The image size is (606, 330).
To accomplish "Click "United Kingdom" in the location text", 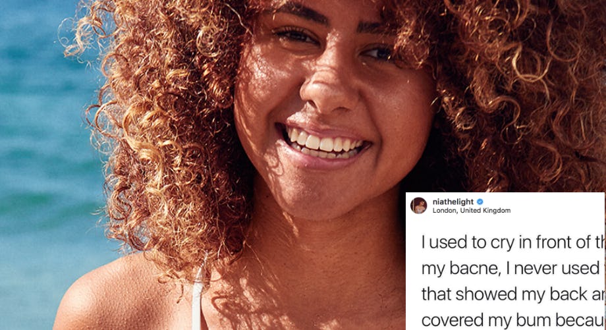I will click(x=485, y=211).
